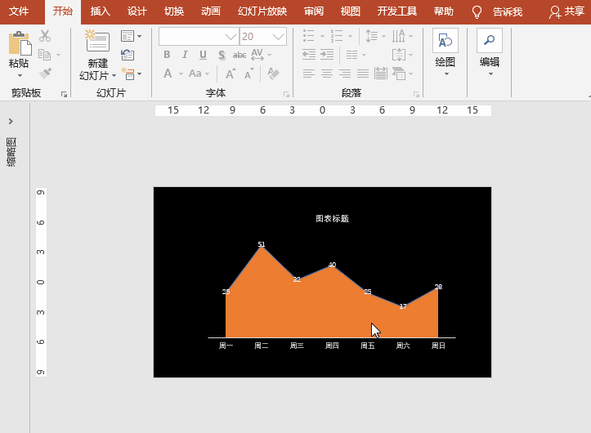Open the Editing (编辑) group

[490, 53]
